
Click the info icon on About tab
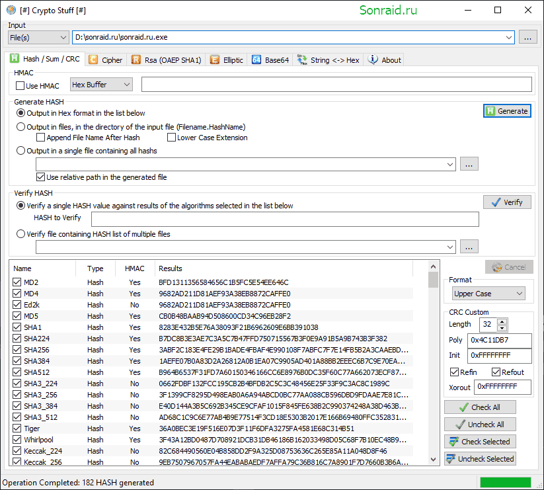pos(373,60)
